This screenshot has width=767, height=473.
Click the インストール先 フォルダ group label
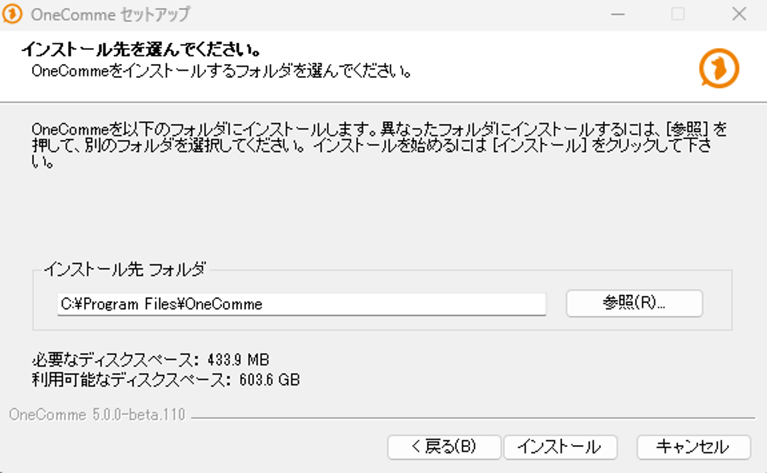125,269
